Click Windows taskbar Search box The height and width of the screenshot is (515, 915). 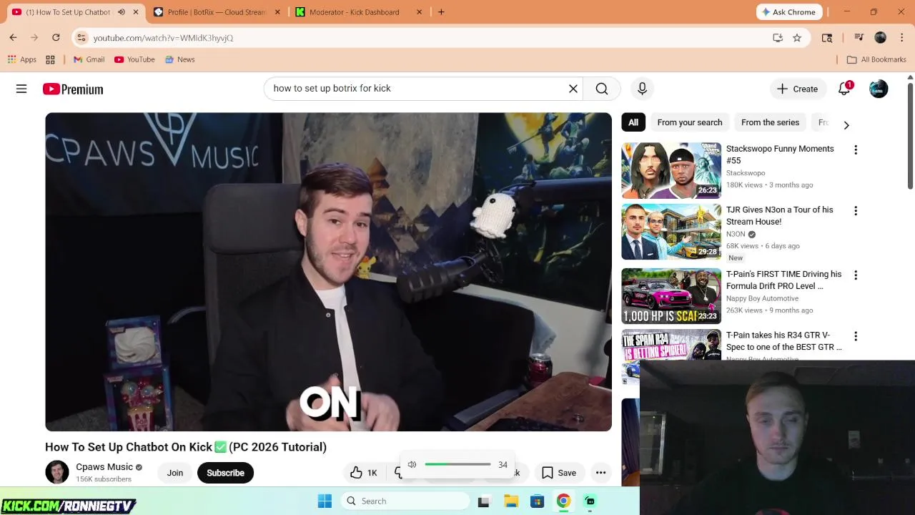(x=405, y=501)
